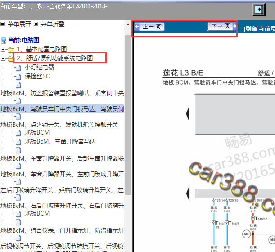The width and height of the screenshot is (275, 252).
Task: Click the page icon next to 保险丝SC
Action: [x=18, y=76]
